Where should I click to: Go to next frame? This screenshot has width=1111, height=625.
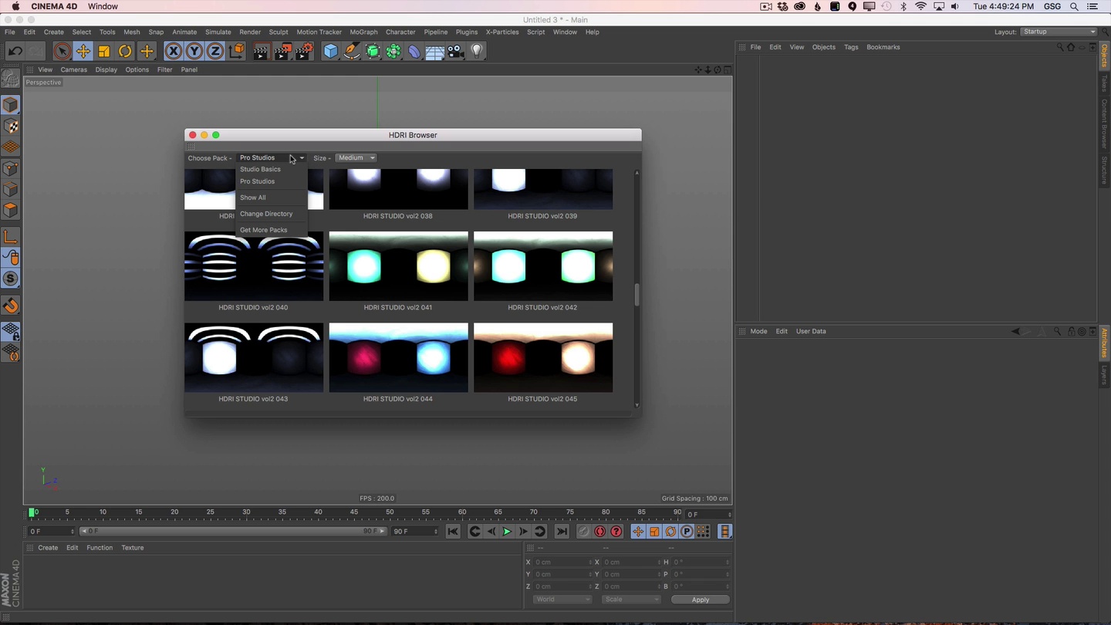523,531
